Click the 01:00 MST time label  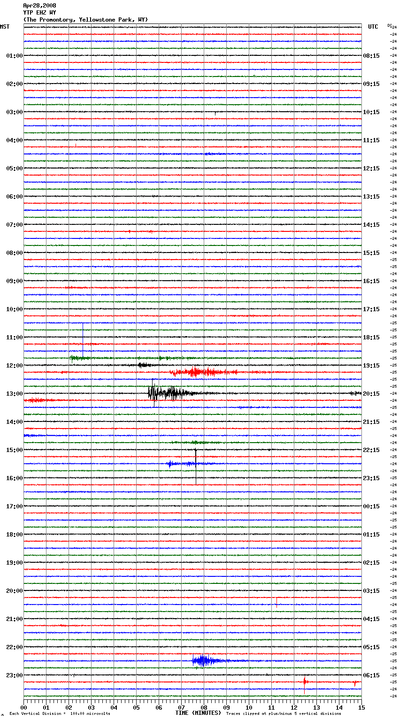coord(14,56)
